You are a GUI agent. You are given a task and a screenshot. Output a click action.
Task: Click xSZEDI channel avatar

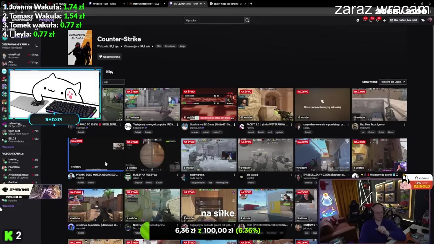71,177
